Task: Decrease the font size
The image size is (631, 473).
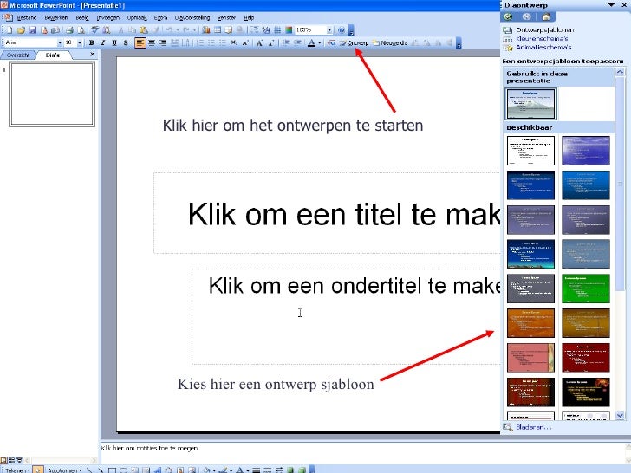Action: pos(271,42)
